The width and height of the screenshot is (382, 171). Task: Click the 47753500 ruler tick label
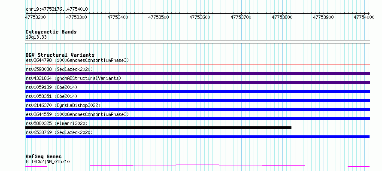point(159,17)
